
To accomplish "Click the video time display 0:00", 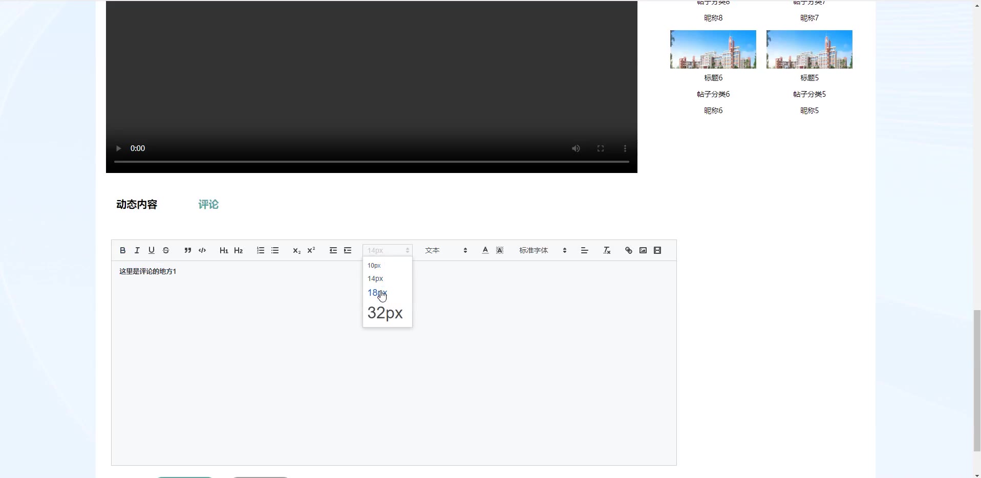I will click(138, 148).
